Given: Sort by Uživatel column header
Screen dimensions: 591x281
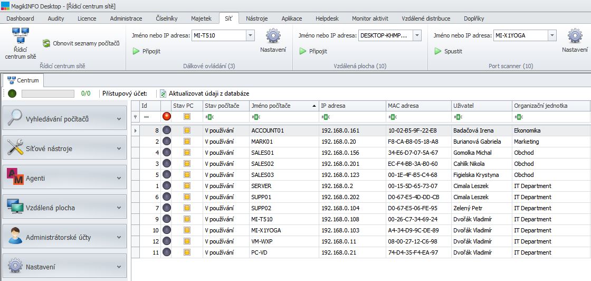Looking at the screenshot, I should click(482, 106).
